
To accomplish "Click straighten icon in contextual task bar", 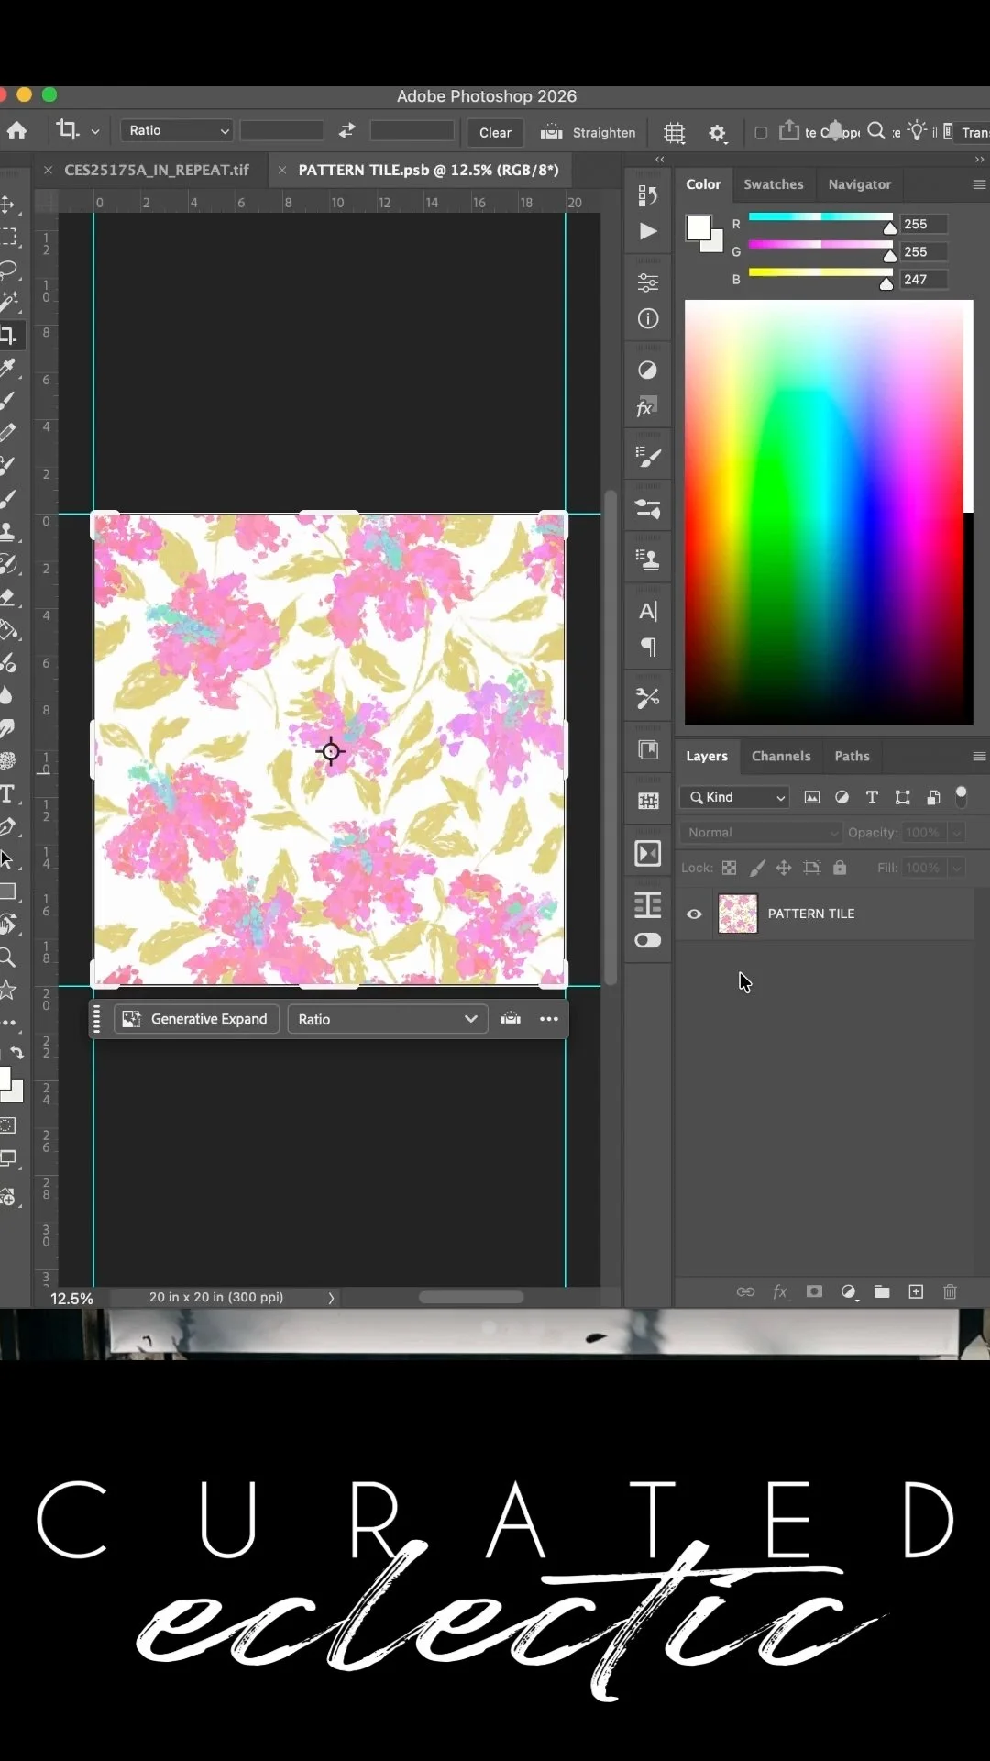I will click(x=511, y=1019).
